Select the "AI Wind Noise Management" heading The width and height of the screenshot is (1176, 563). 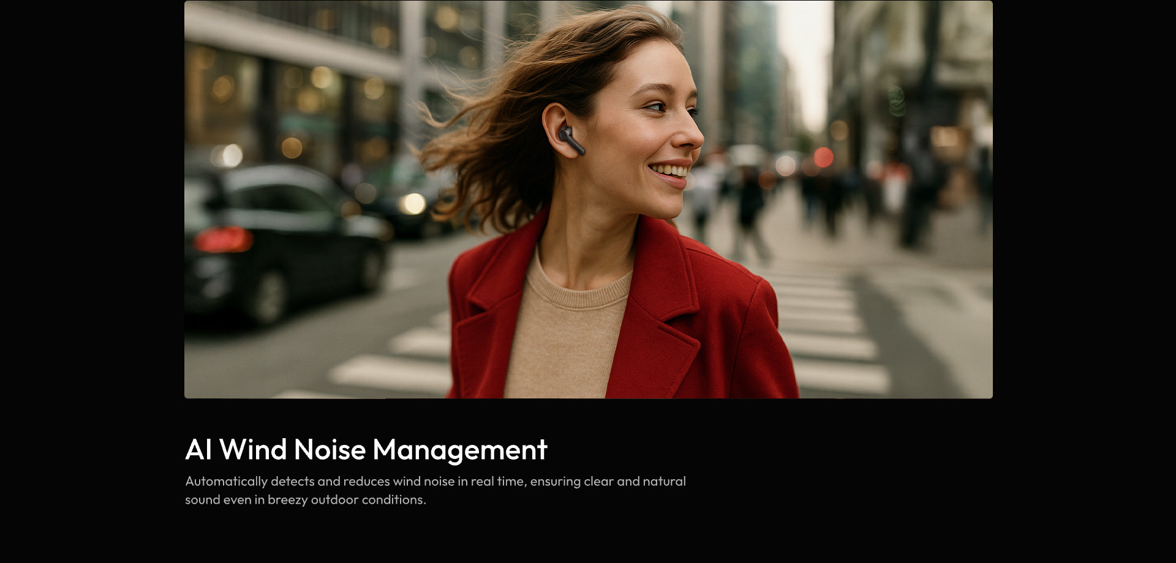[366, 449]
